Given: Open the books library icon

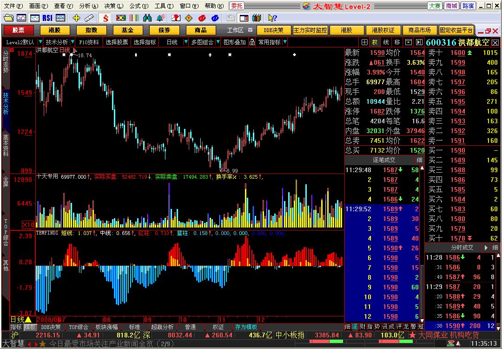Looking at the screenshot, I should (257, 18).
